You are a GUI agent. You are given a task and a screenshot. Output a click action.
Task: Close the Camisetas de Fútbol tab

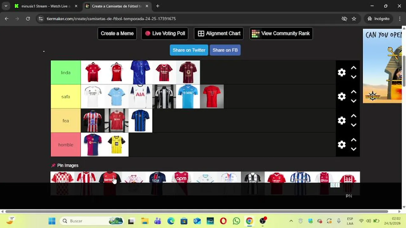coord(147,6)
